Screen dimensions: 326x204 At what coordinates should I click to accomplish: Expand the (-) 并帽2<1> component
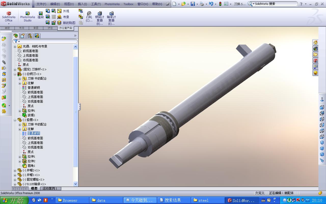15,170
